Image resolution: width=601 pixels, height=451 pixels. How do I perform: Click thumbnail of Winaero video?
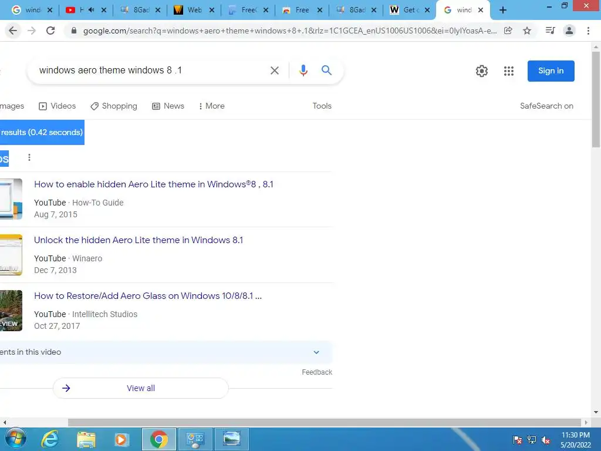[11, 255]
